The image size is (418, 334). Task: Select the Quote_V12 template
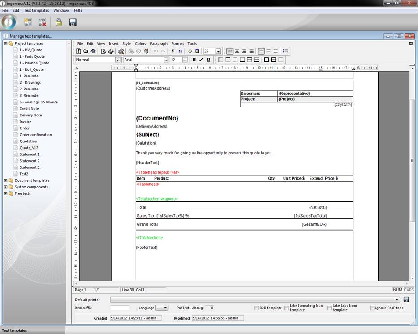[29, 148]
